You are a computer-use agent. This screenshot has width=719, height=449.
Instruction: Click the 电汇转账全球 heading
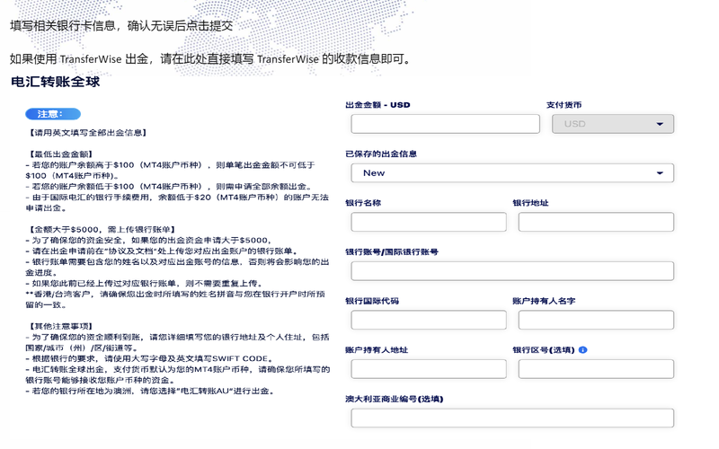pos(55,82)
